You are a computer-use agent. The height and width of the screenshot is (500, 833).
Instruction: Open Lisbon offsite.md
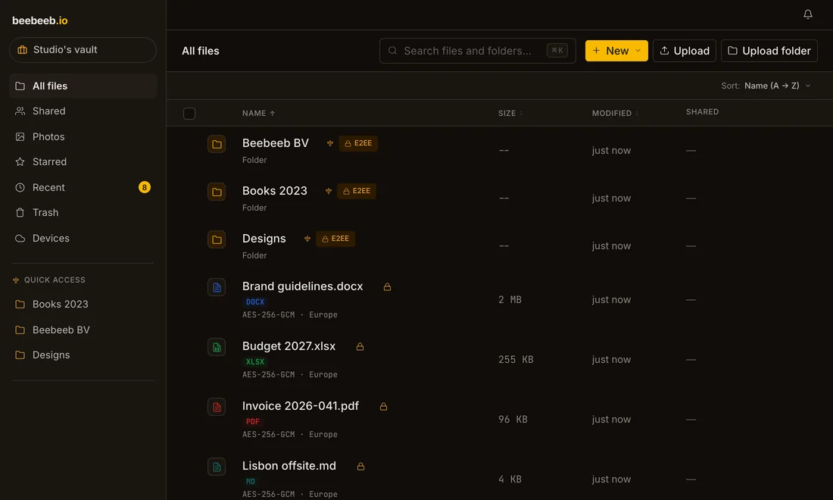tap(289, 466)
